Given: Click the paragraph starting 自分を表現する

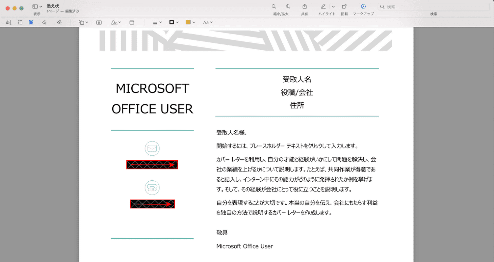Looking at the screenshot, I should point(297,208).
